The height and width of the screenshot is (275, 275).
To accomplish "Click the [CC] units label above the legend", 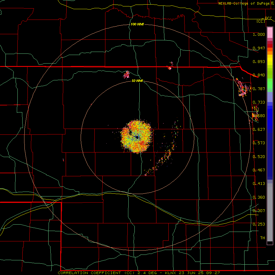I will click(x=261, y=21).
